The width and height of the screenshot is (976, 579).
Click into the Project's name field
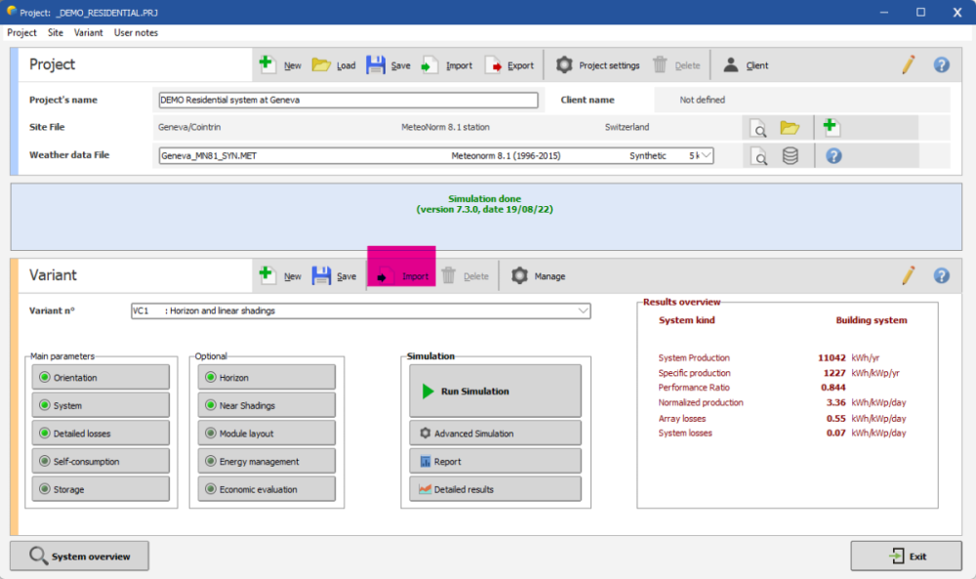coord(347,100)
